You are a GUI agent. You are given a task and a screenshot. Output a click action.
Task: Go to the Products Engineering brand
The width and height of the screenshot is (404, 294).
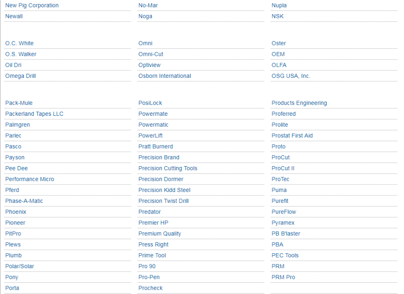click(299, 103)
